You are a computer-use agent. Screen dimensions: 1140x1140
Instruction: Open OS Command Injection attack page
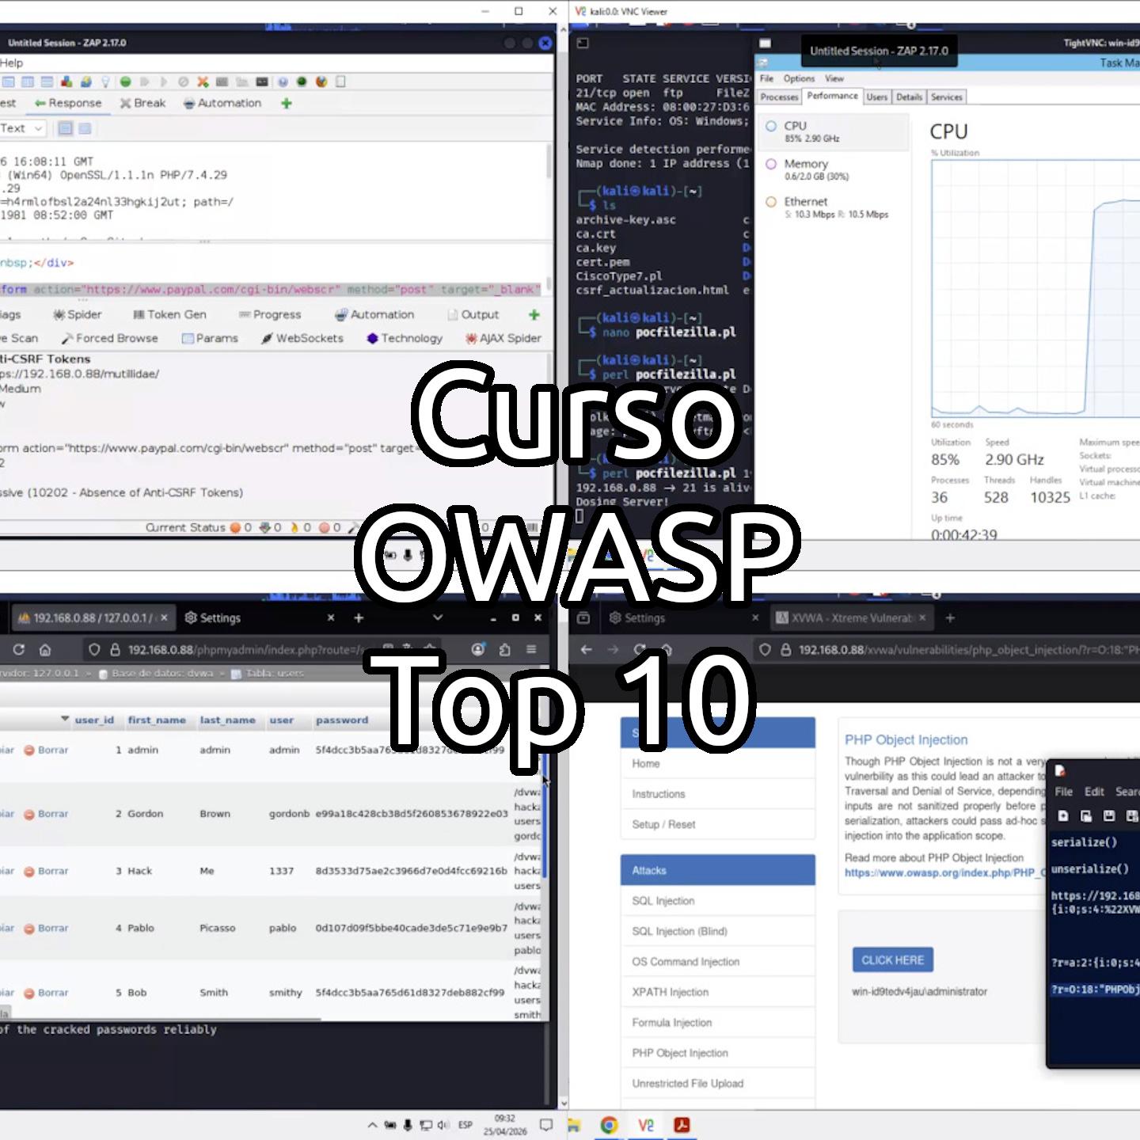click(x=718, y=962)
